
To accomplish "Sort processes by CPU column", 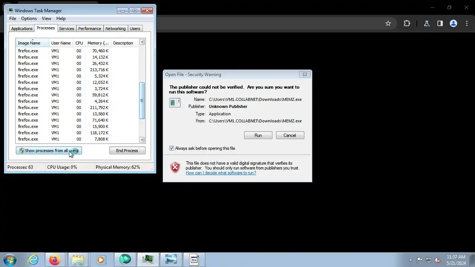I will click(79, 43).
